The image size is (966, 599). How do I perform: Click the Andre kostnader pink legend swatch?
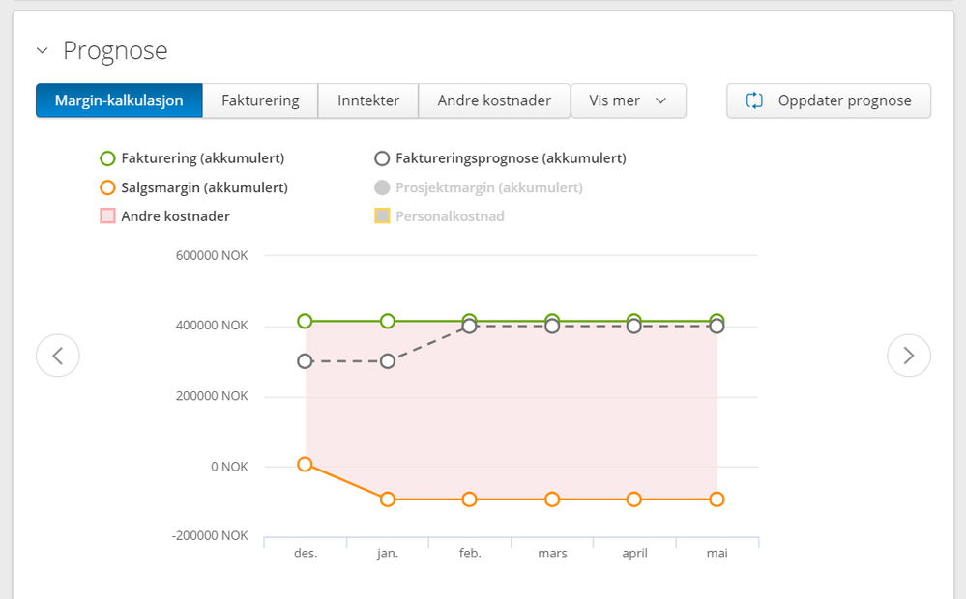pyautogui.click(x=107, y=216)
